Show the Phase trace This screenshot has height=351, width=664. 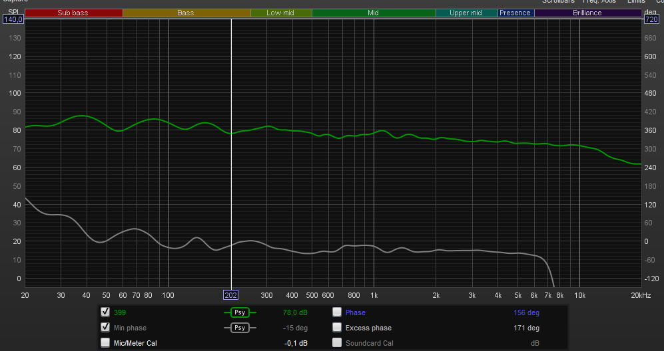click(x=337, y=312)
